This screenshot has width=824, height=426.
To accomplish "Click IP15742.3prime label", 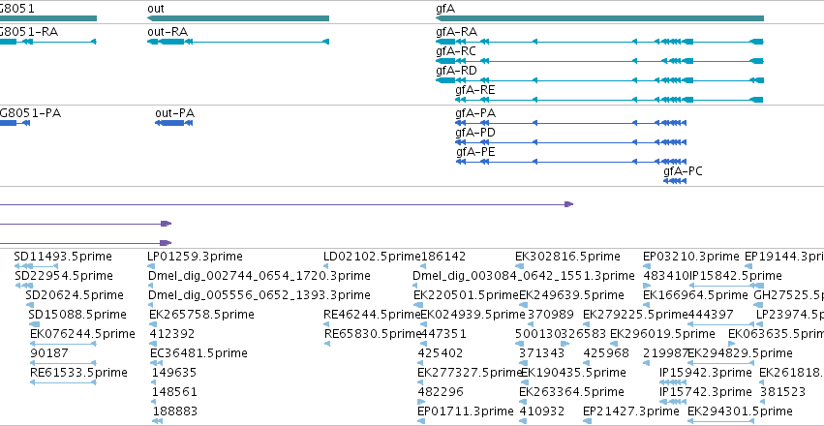I will [x=706, y=392].
